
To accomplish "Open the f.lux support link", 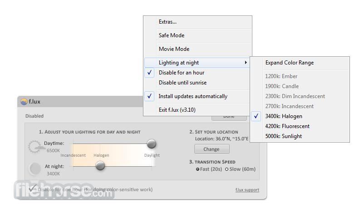I will pyautogui.click(x=247, y=190).
